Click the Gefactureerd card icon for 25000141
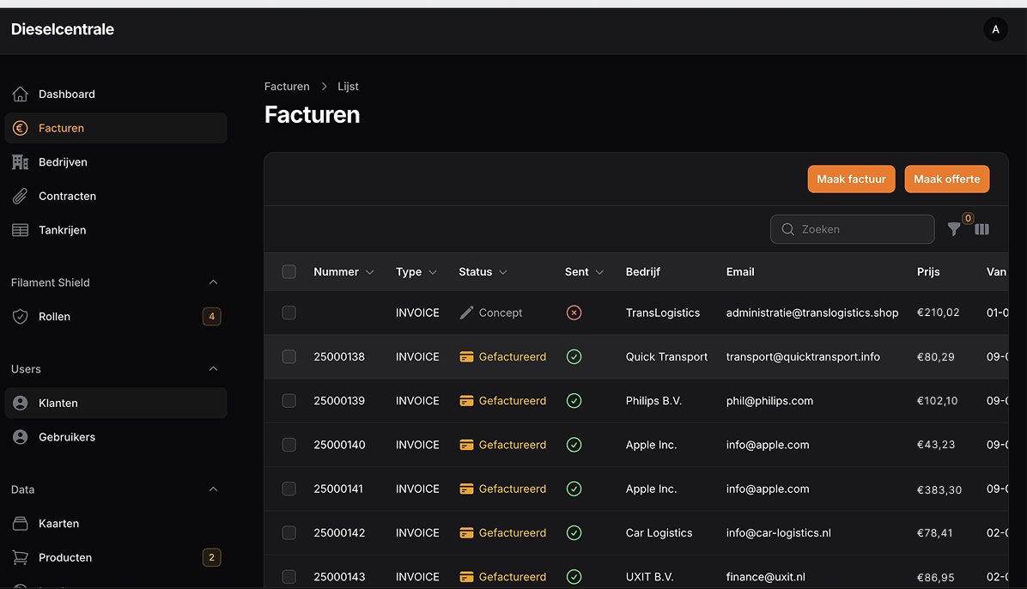 pos(466,489)
